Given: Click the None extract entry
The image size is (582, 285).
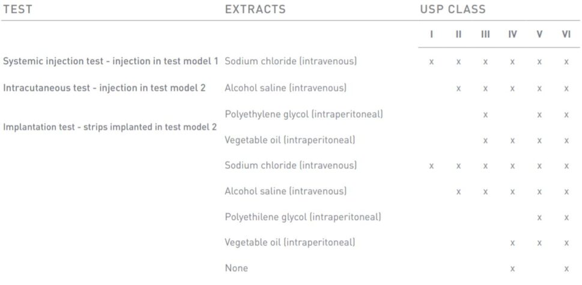Looking at the screenshot, I should coord(236,268).
